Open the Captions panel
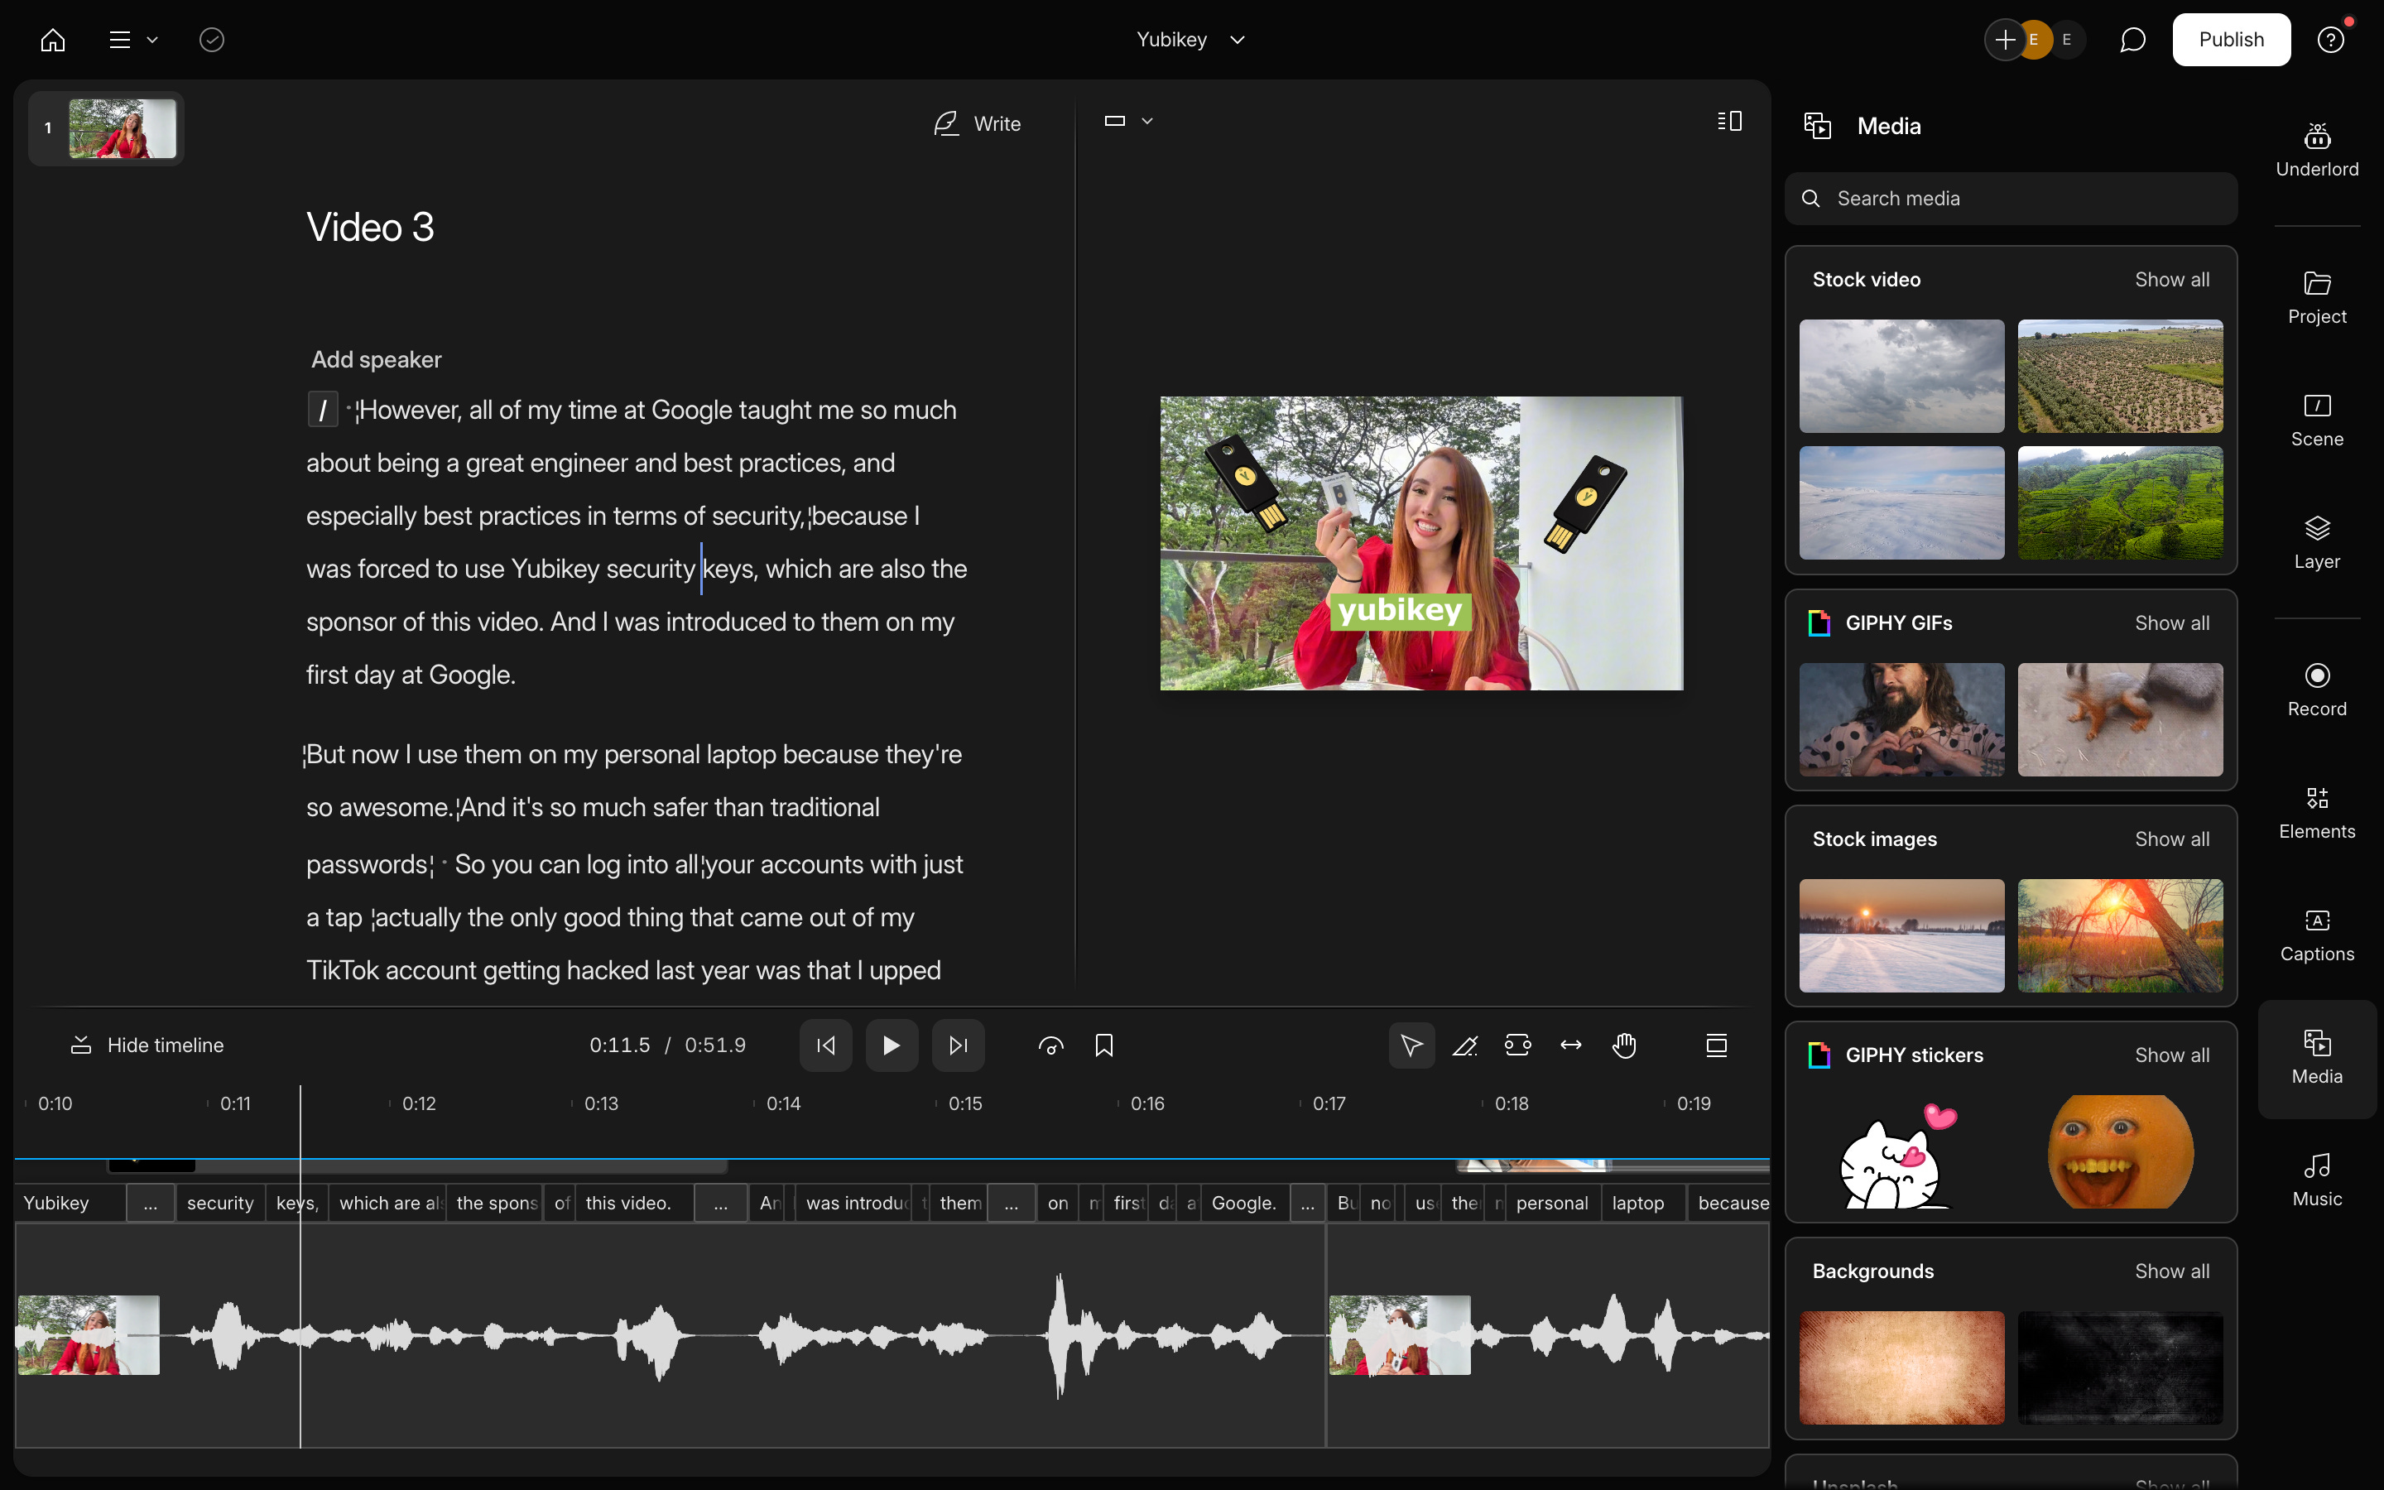The height and width of the screenshot is (1490, 2384). coord(2317,935)
